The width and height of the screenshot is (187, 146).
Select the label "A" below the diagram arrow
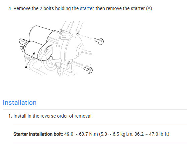click(26, 67)
